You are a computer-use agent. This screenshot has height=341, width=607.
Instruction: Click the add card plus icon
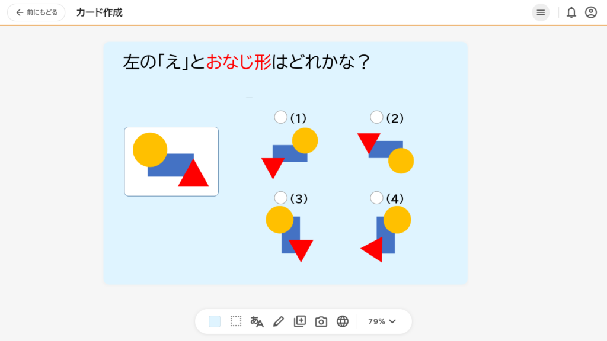pyautogui.click(x=299, y=321)
